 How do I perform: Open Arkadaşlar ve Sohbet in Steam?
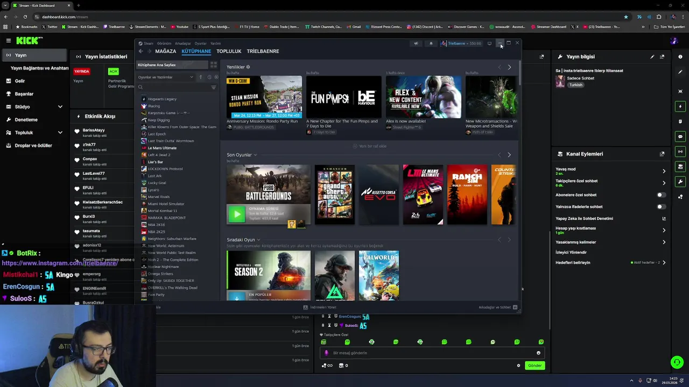coord(498,307)
